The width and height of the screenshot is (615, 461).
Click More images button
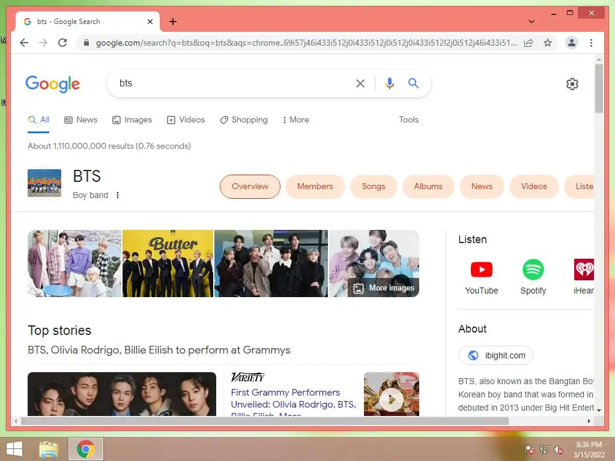click(x=384, y=288)
